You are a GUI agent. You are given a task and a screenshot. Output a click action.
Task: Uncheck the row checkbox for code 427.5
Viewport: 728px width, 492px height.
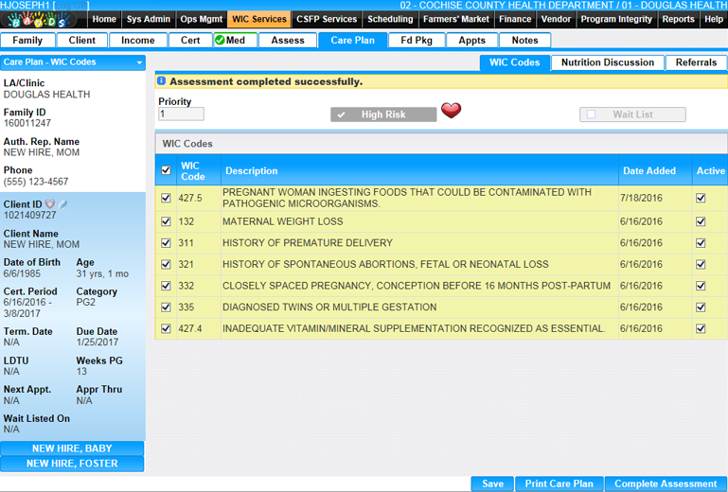pyautogui.click(x=167, y=198)
